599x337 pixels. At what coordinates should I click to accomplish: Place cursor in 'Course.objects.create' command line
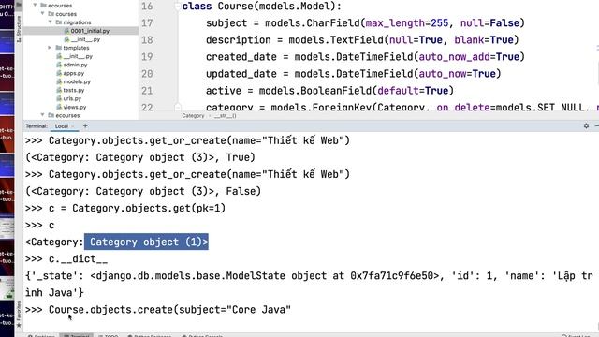point(158,310)
